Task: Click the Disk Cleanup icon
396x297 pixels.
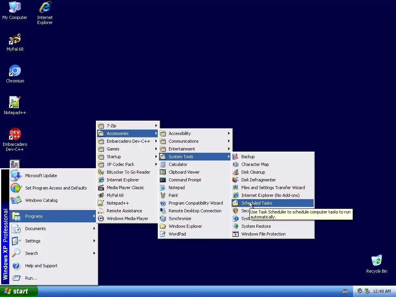Action: pos(236,172)
